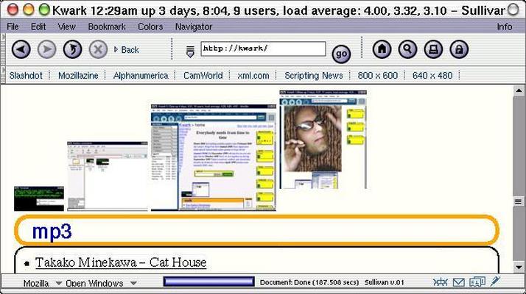Expand the Back history triangle
Viewport: 526px width, 294px height.
[116, 49]
